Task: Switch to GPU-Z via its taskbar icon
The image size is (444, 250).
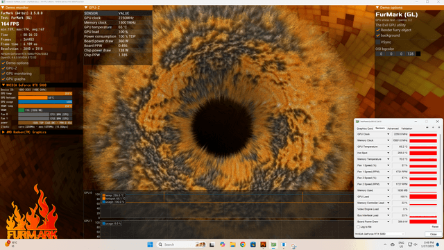Action: [273, 244]
